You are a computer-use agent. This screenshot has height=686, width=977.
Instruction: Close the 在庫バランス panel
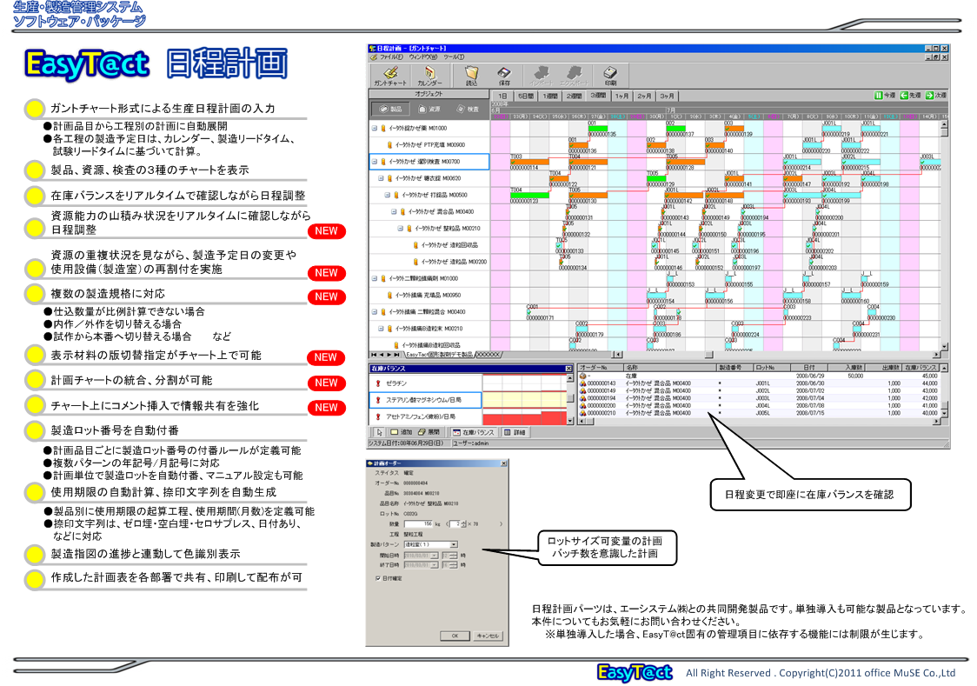point(568,369)
